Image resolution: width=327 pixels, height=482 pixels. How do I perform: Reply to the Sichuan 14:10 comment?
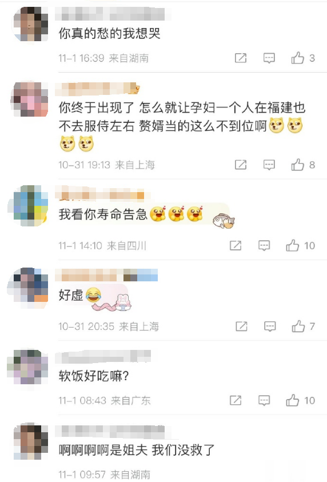264,246
